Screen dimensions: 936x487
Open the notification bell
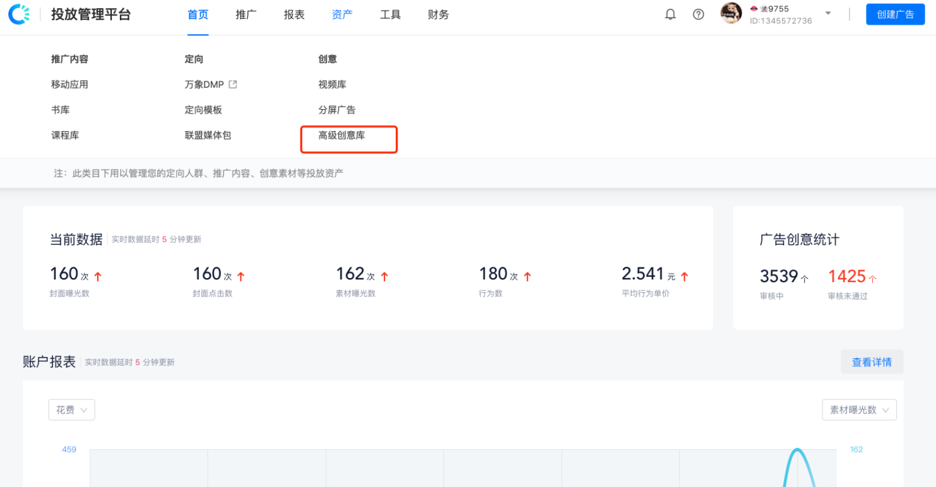pyautogui.click(x=670, y=15)
